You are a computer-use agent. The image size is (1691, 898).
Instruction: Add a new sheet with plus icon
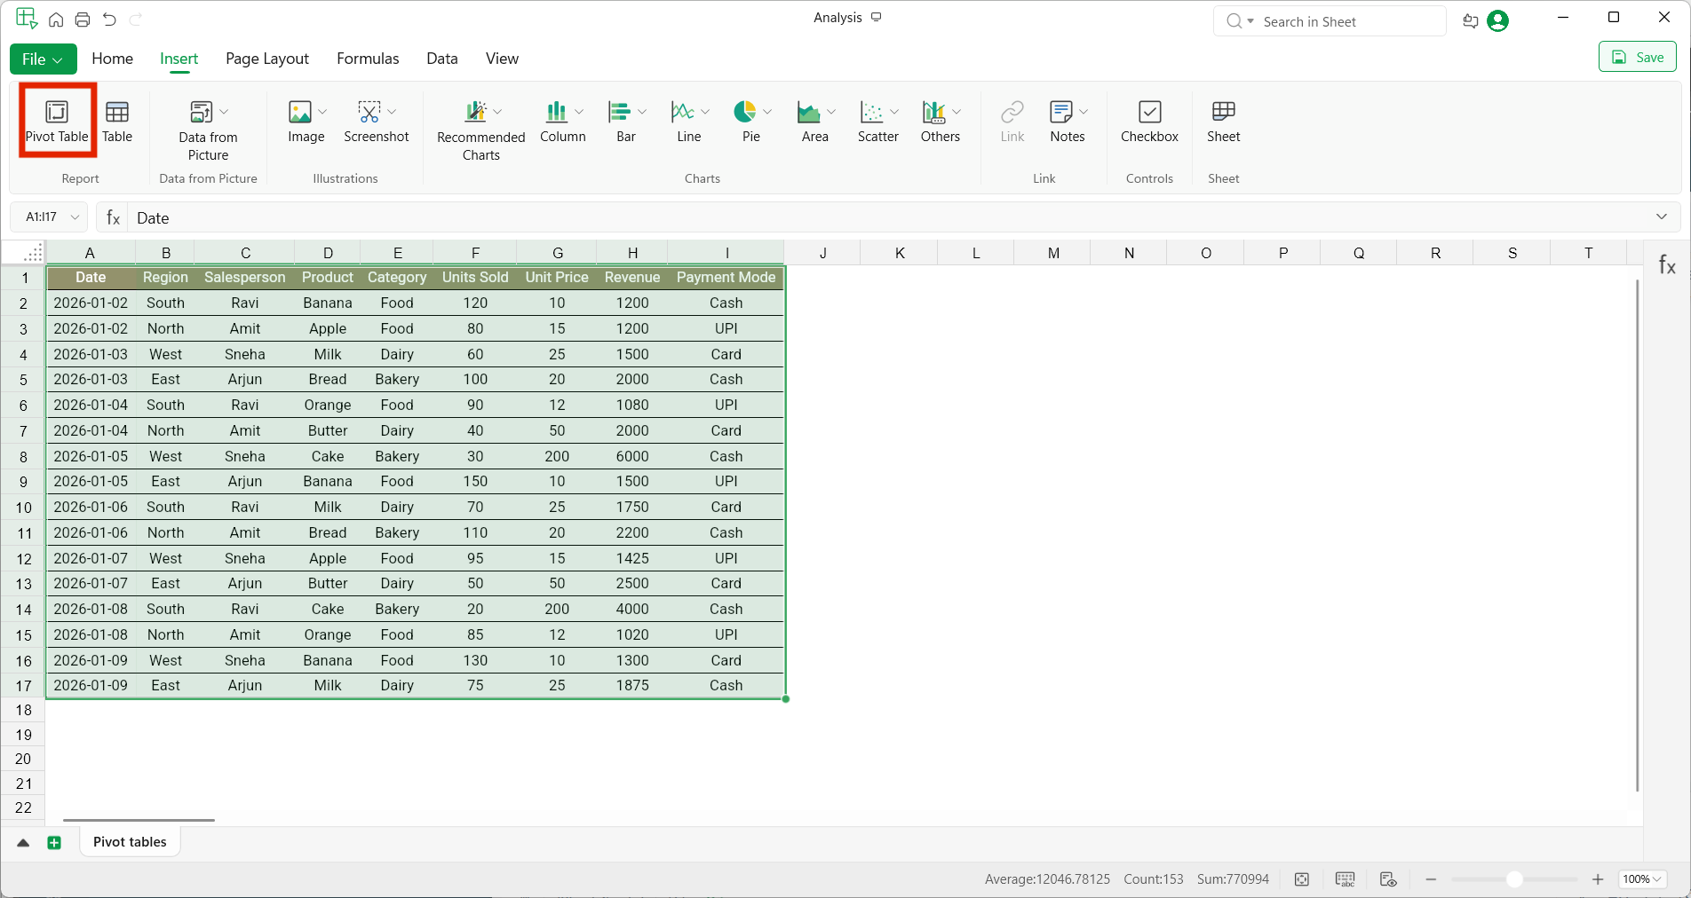tap(54, 843)
